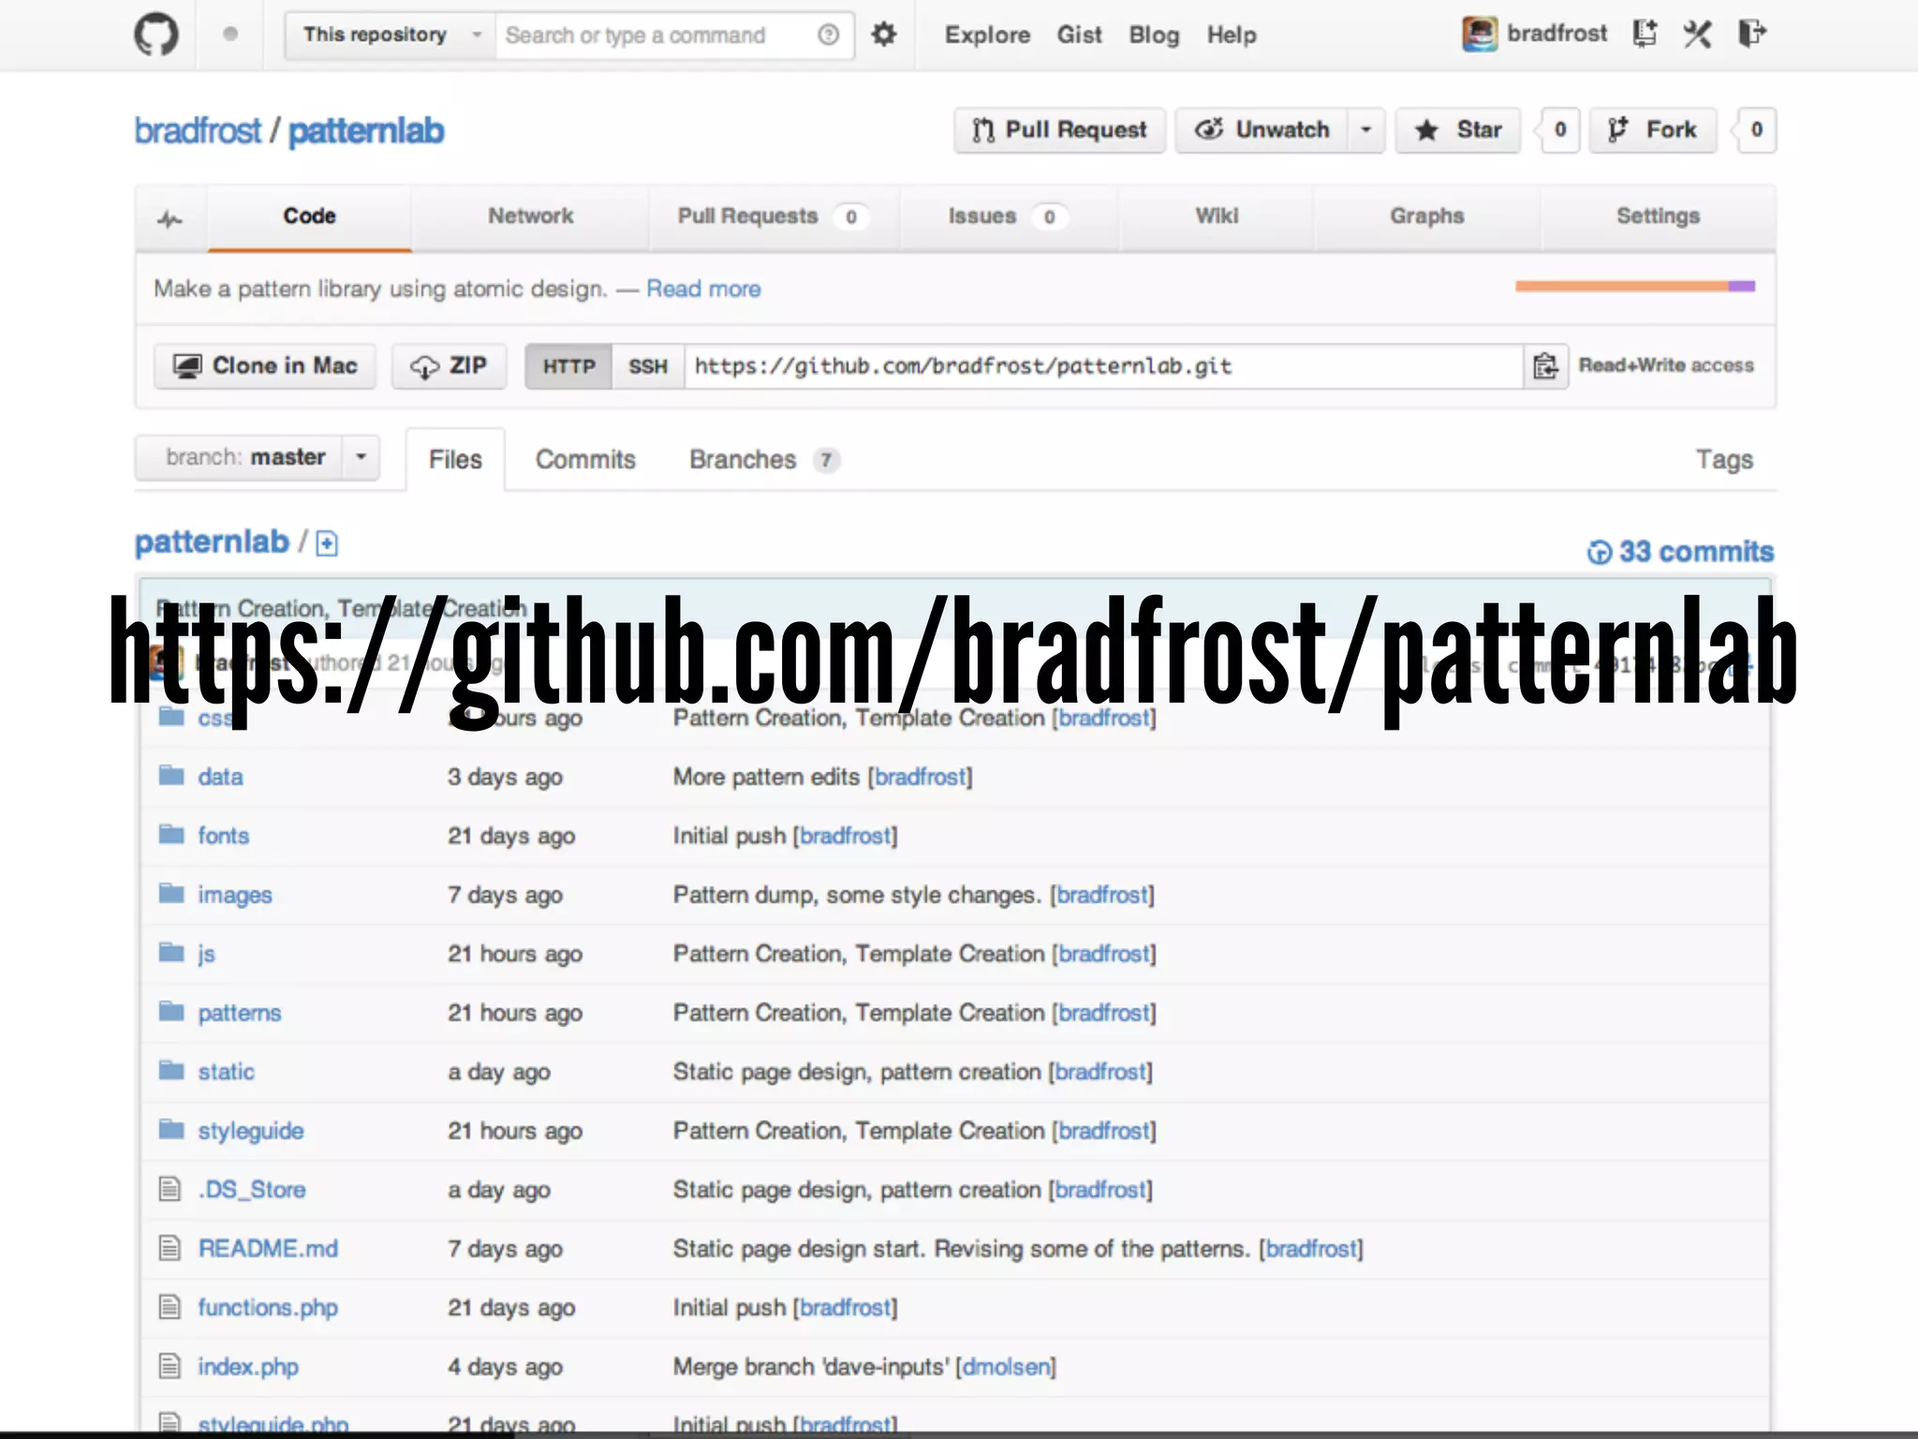Copy clone URL to clipboard
This screenshot has height=1439, width=1918.
[x=1545, y=365]
